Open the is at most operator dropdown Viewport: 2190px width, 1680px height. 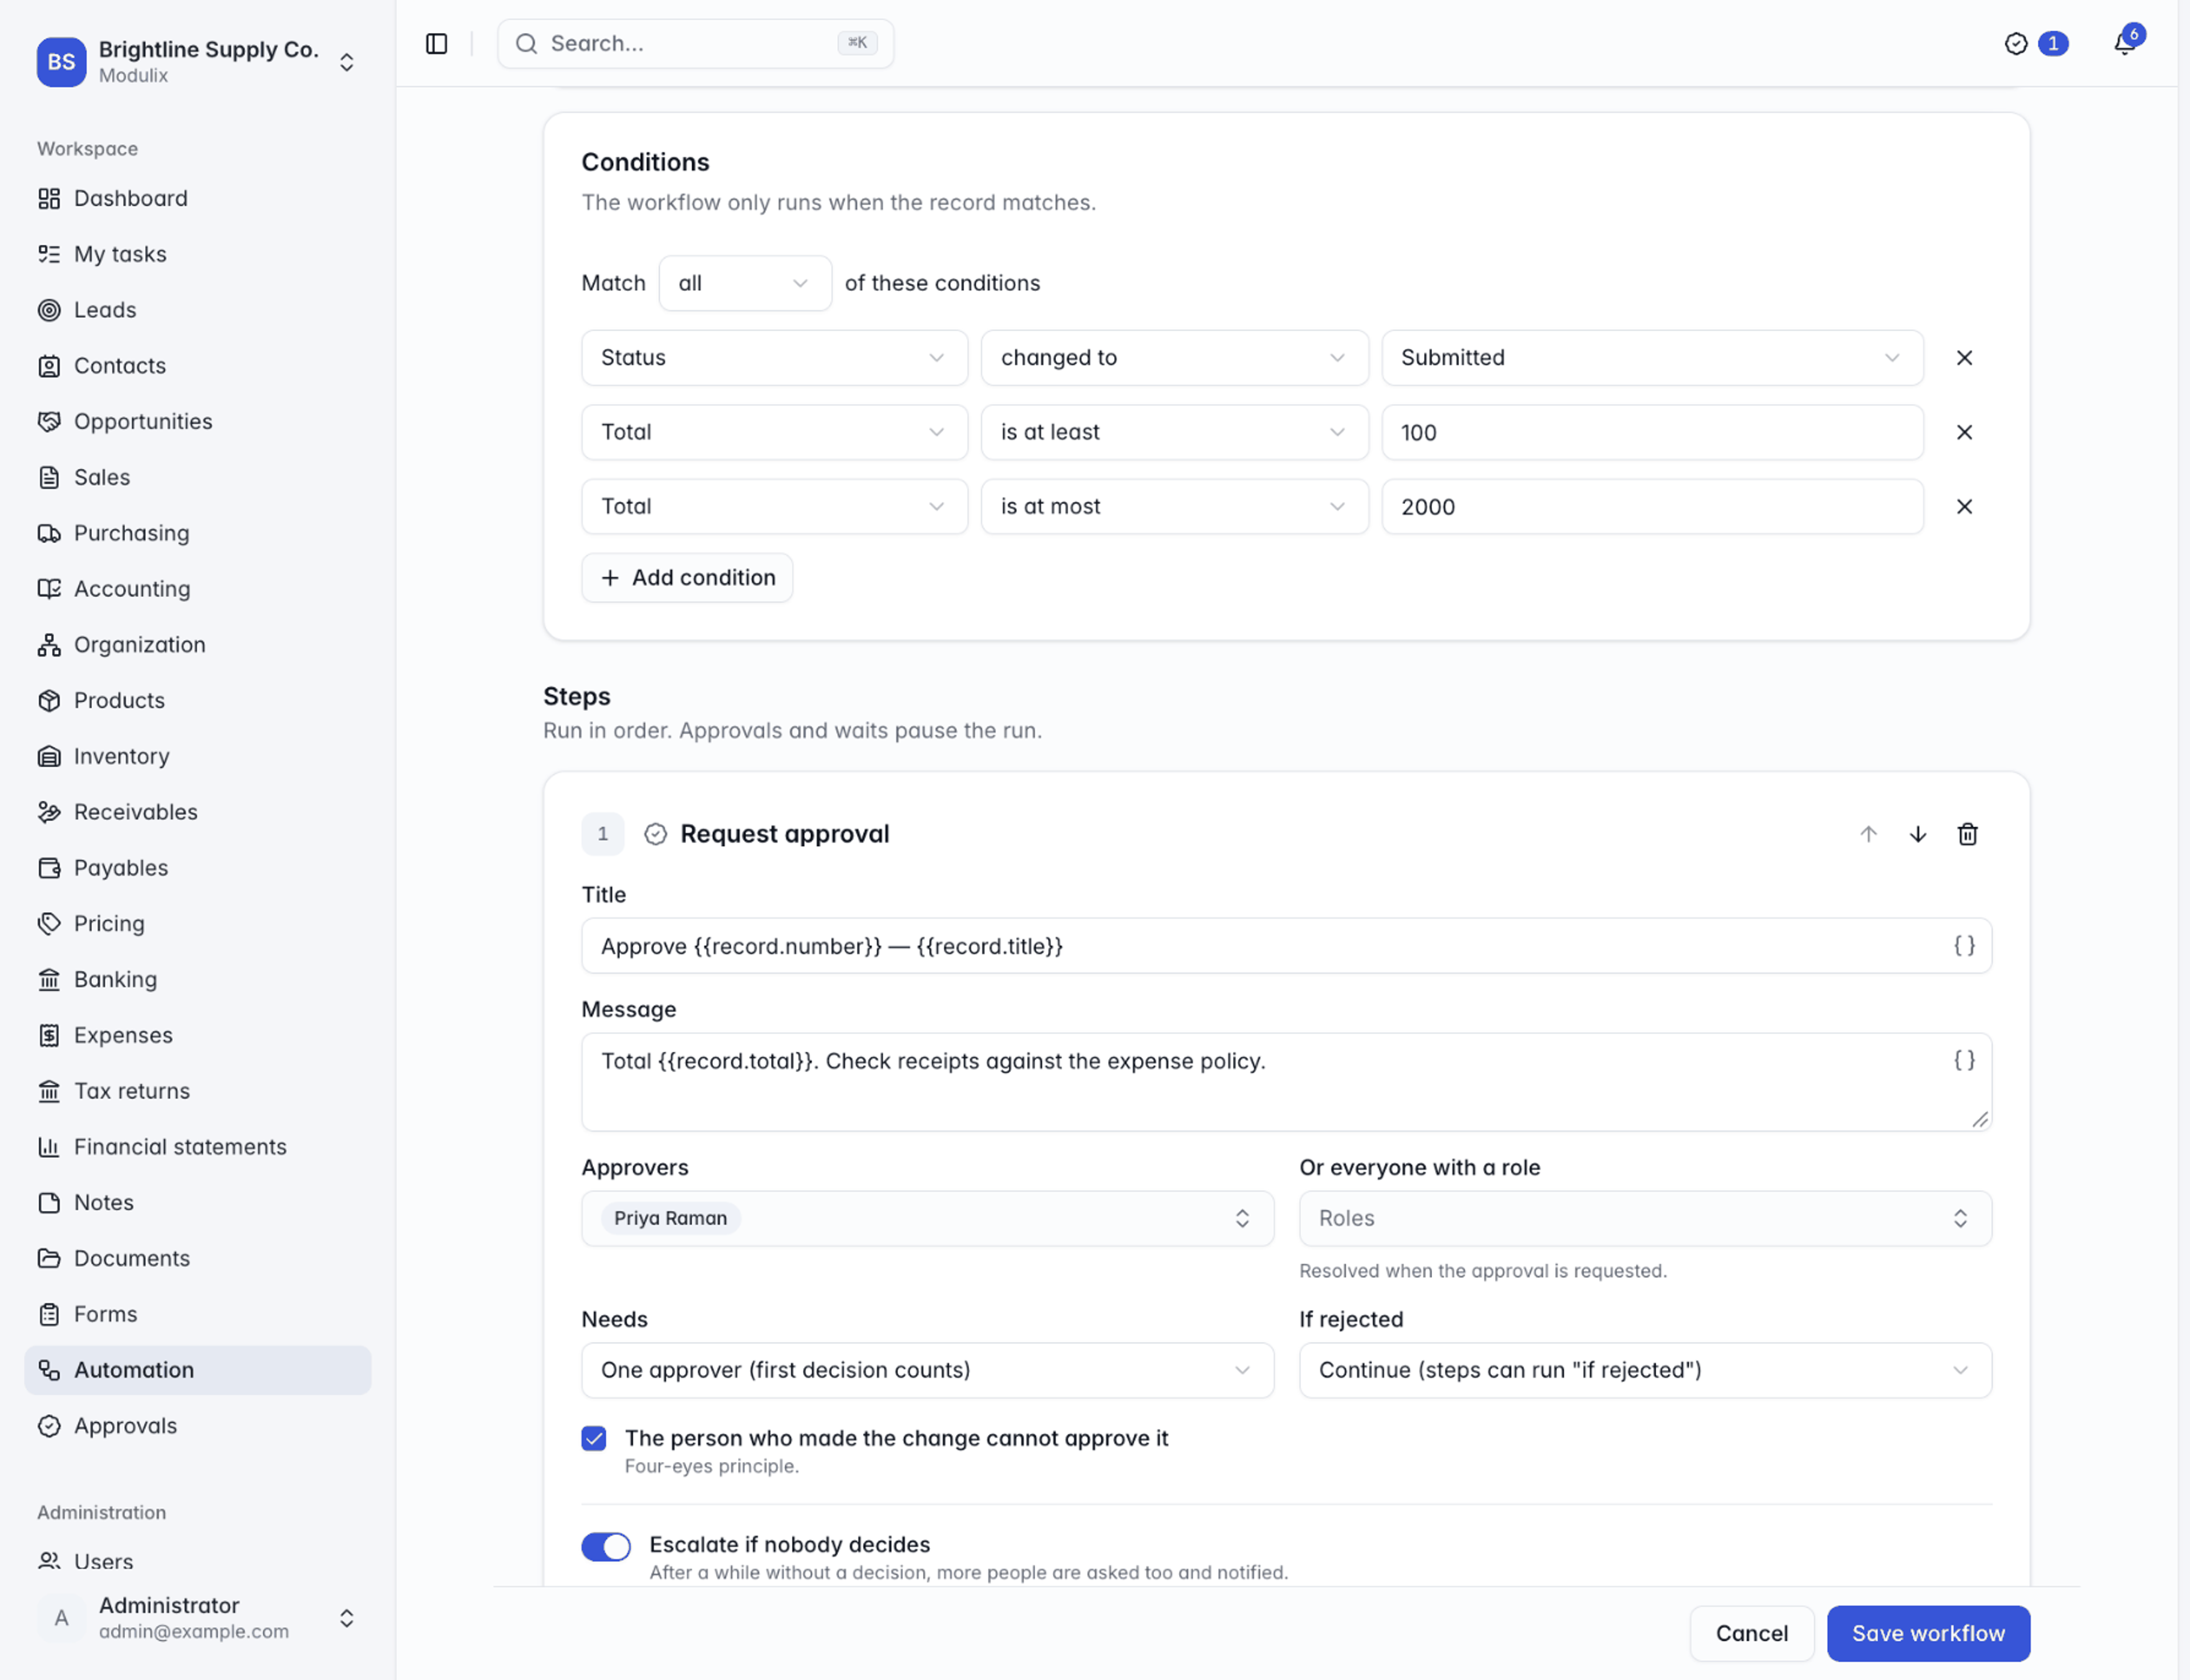click(1174, 507)
